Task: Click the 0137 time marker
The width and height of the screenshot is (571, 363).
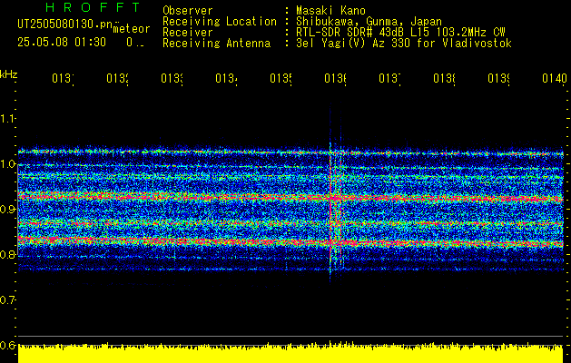Action: pos(389,79)
